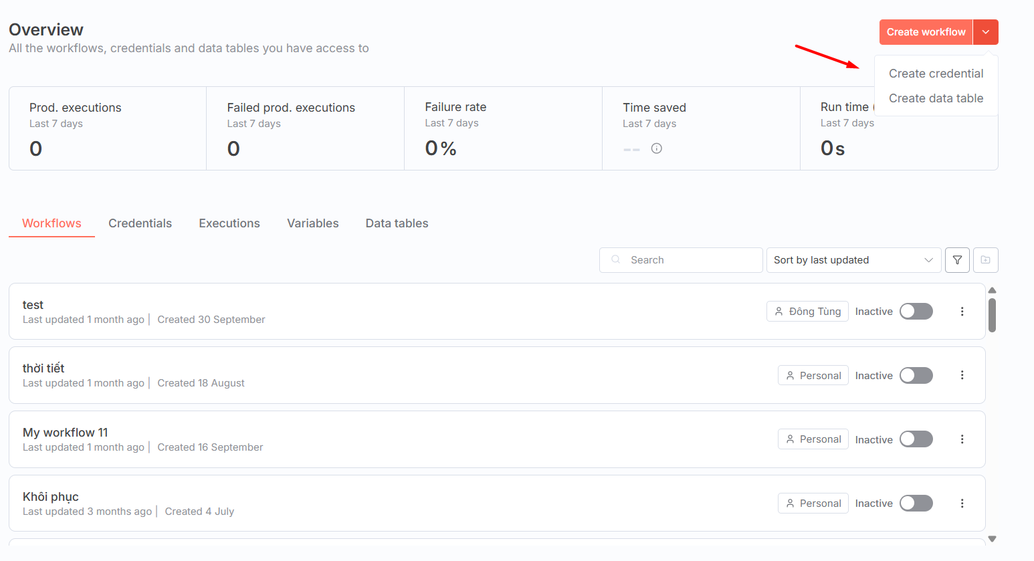
Task: Open three-dot menu for Khôi phục workflow
Action: pyautogui.click(x=962, y=503)
